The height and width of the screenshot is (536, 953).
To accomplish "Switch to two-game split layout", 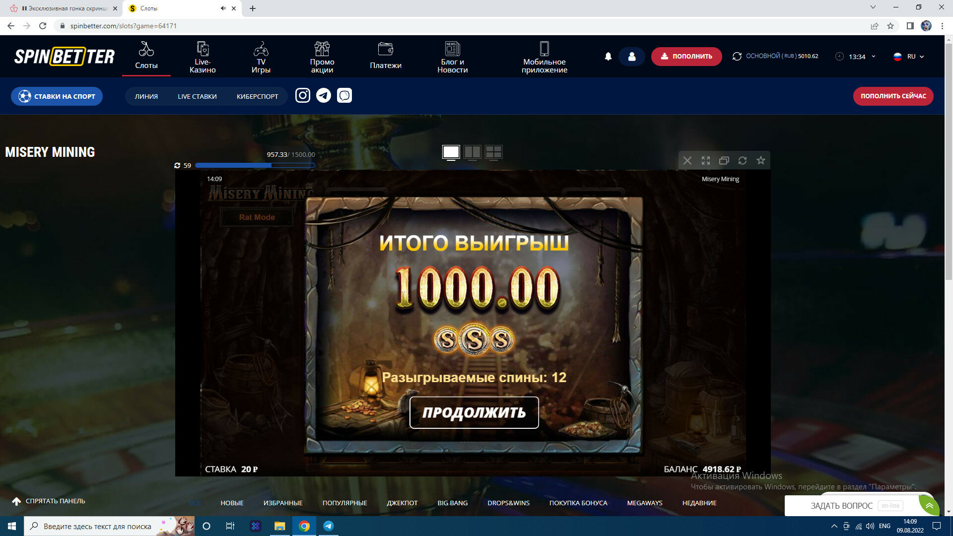I will click(472, 152).
